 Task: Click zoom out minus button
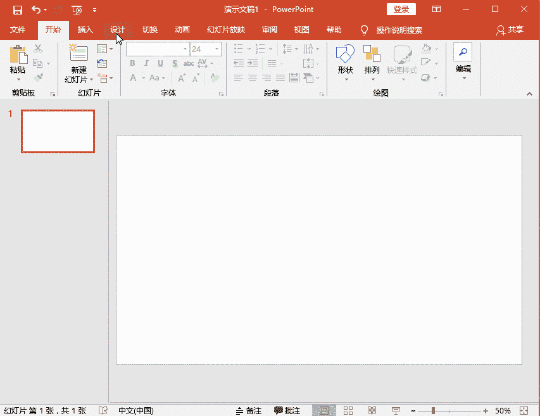(413, 410)
